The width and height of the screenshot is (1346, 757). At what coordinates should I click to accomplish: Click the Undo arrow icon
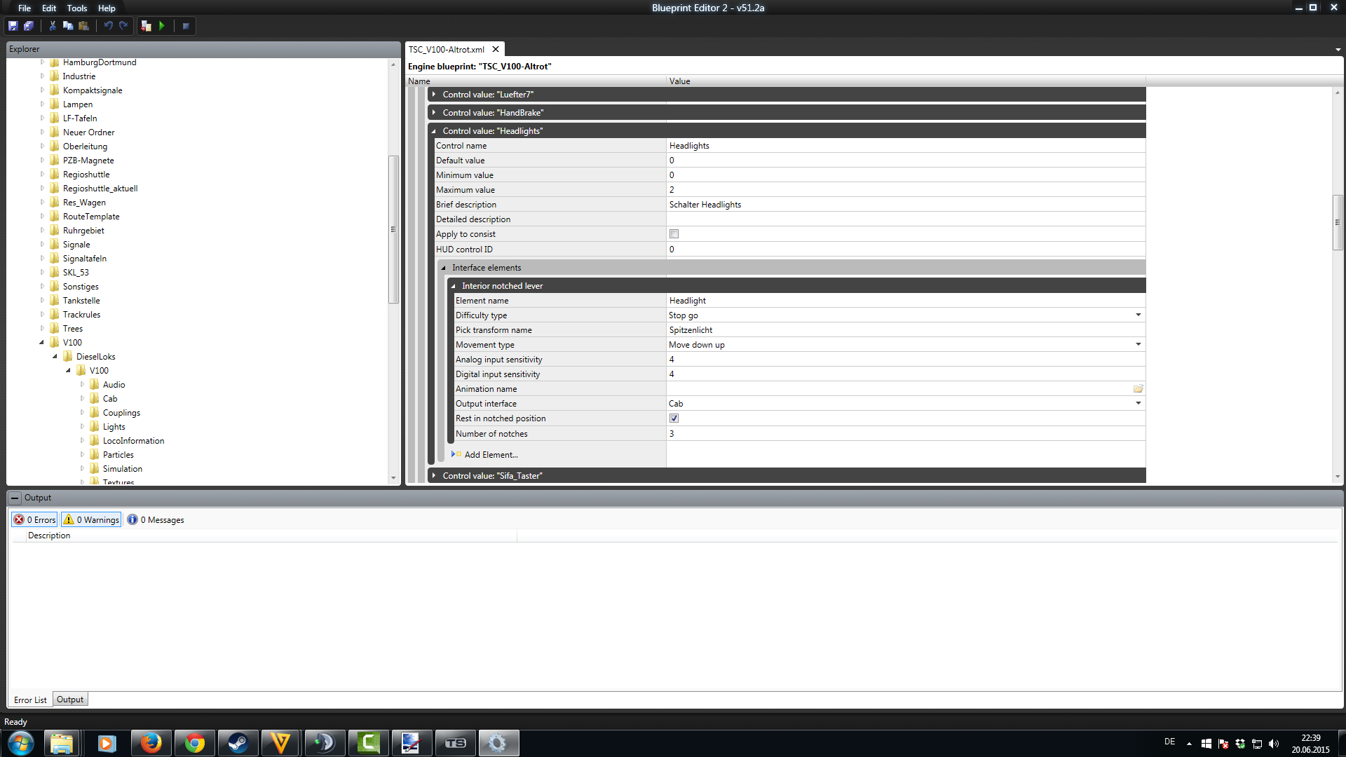[x=108, y=26]
